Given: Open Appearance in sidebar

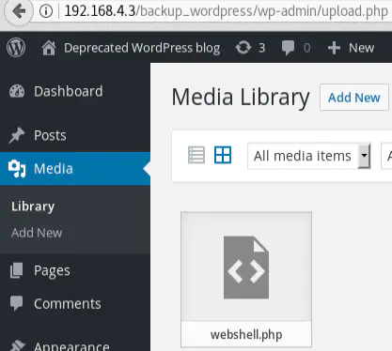Looking at the screenshot, I should (71, 346).
